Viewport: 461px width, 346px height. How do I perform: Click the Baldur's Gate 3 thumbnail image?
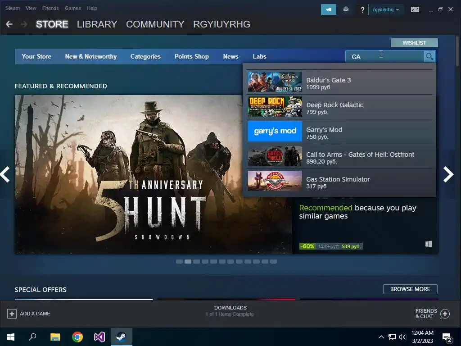(x=275, y=82)
